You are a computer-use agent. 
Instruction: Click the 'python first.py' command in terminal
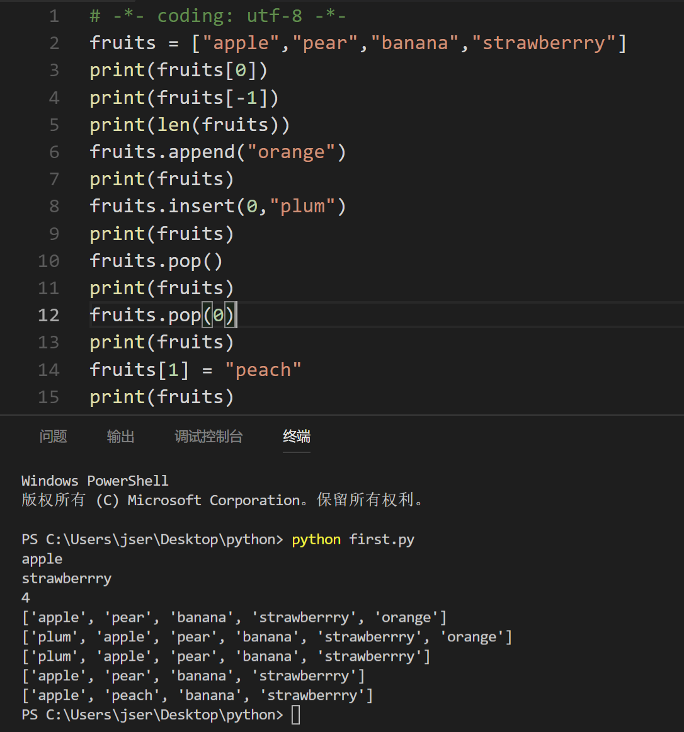tap(353, 540)
